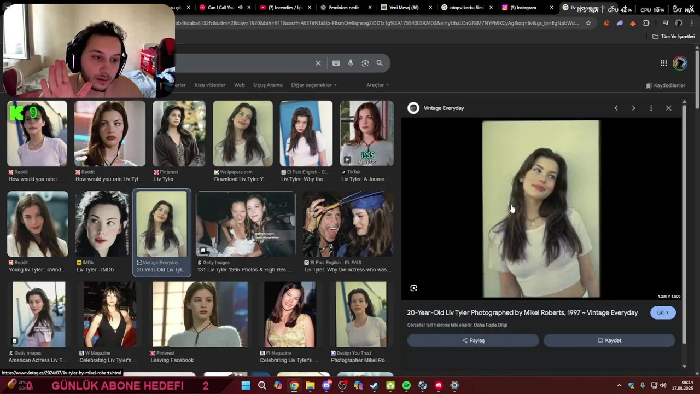Open Getty Images American Actress Liv result
The height and width of the screenshot is (394, 700).
(x=39, y=315)
